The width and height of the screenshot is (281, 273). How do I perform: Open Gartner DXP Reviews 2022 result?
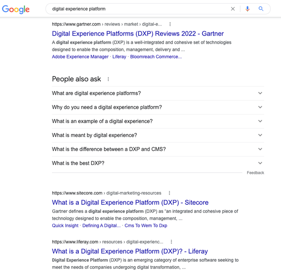tap(138, 34)
